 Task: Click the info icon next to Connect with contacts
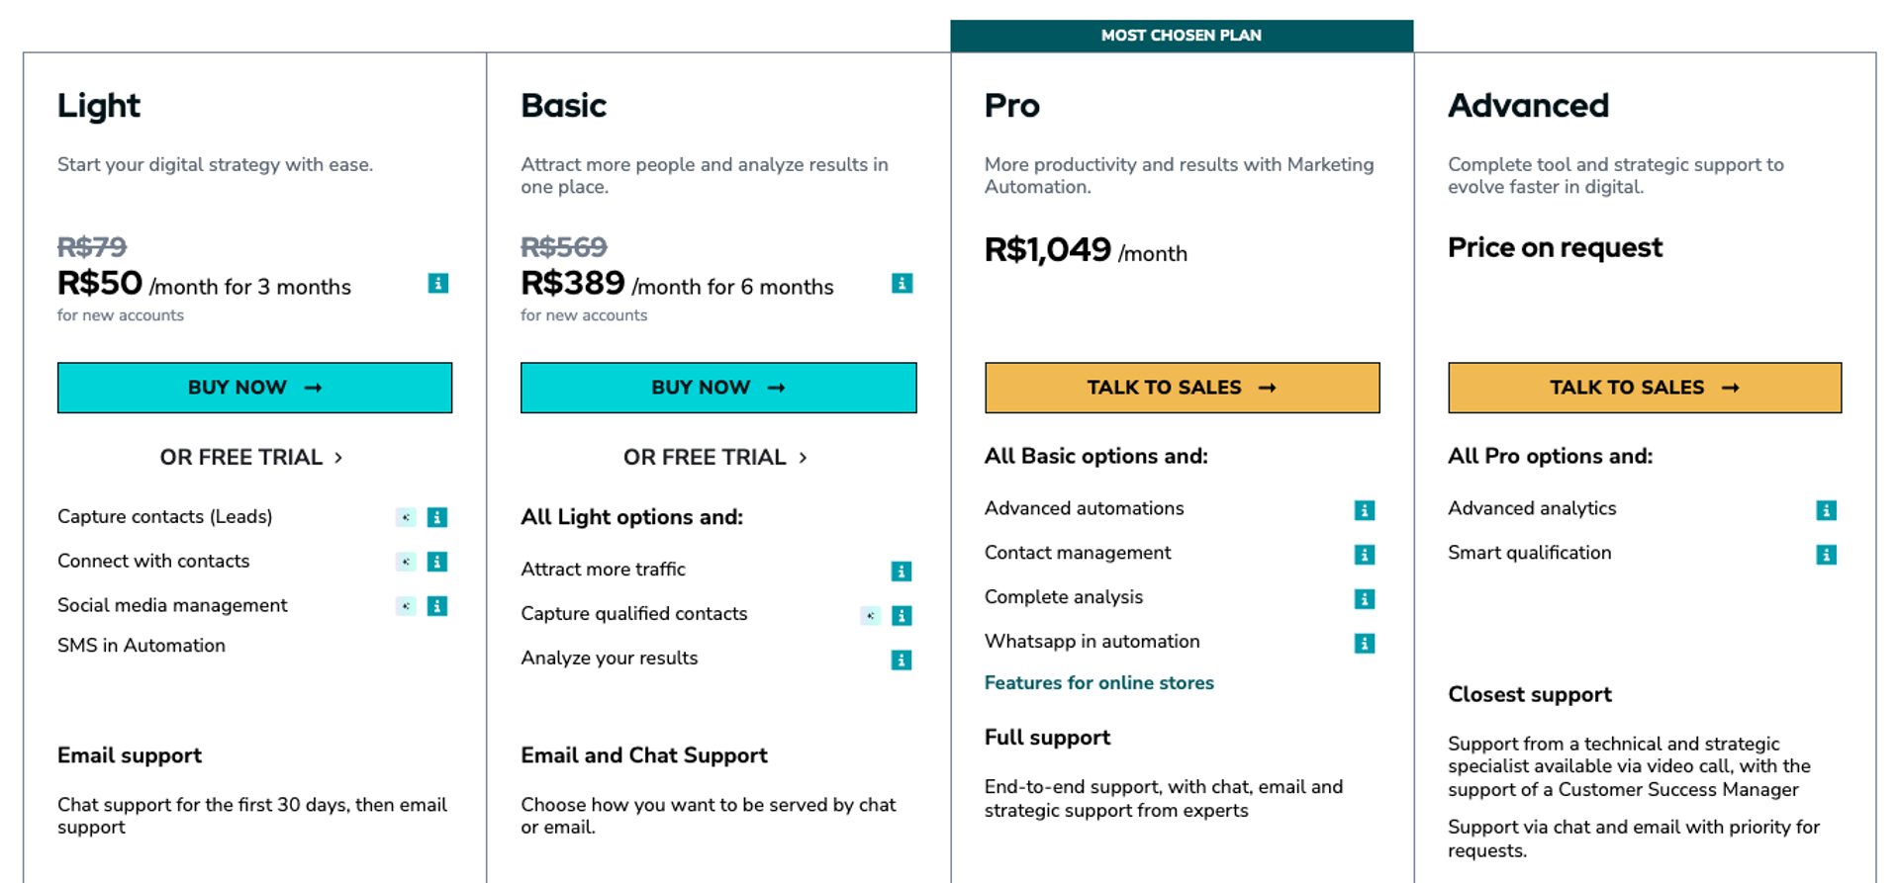[437, 562]
